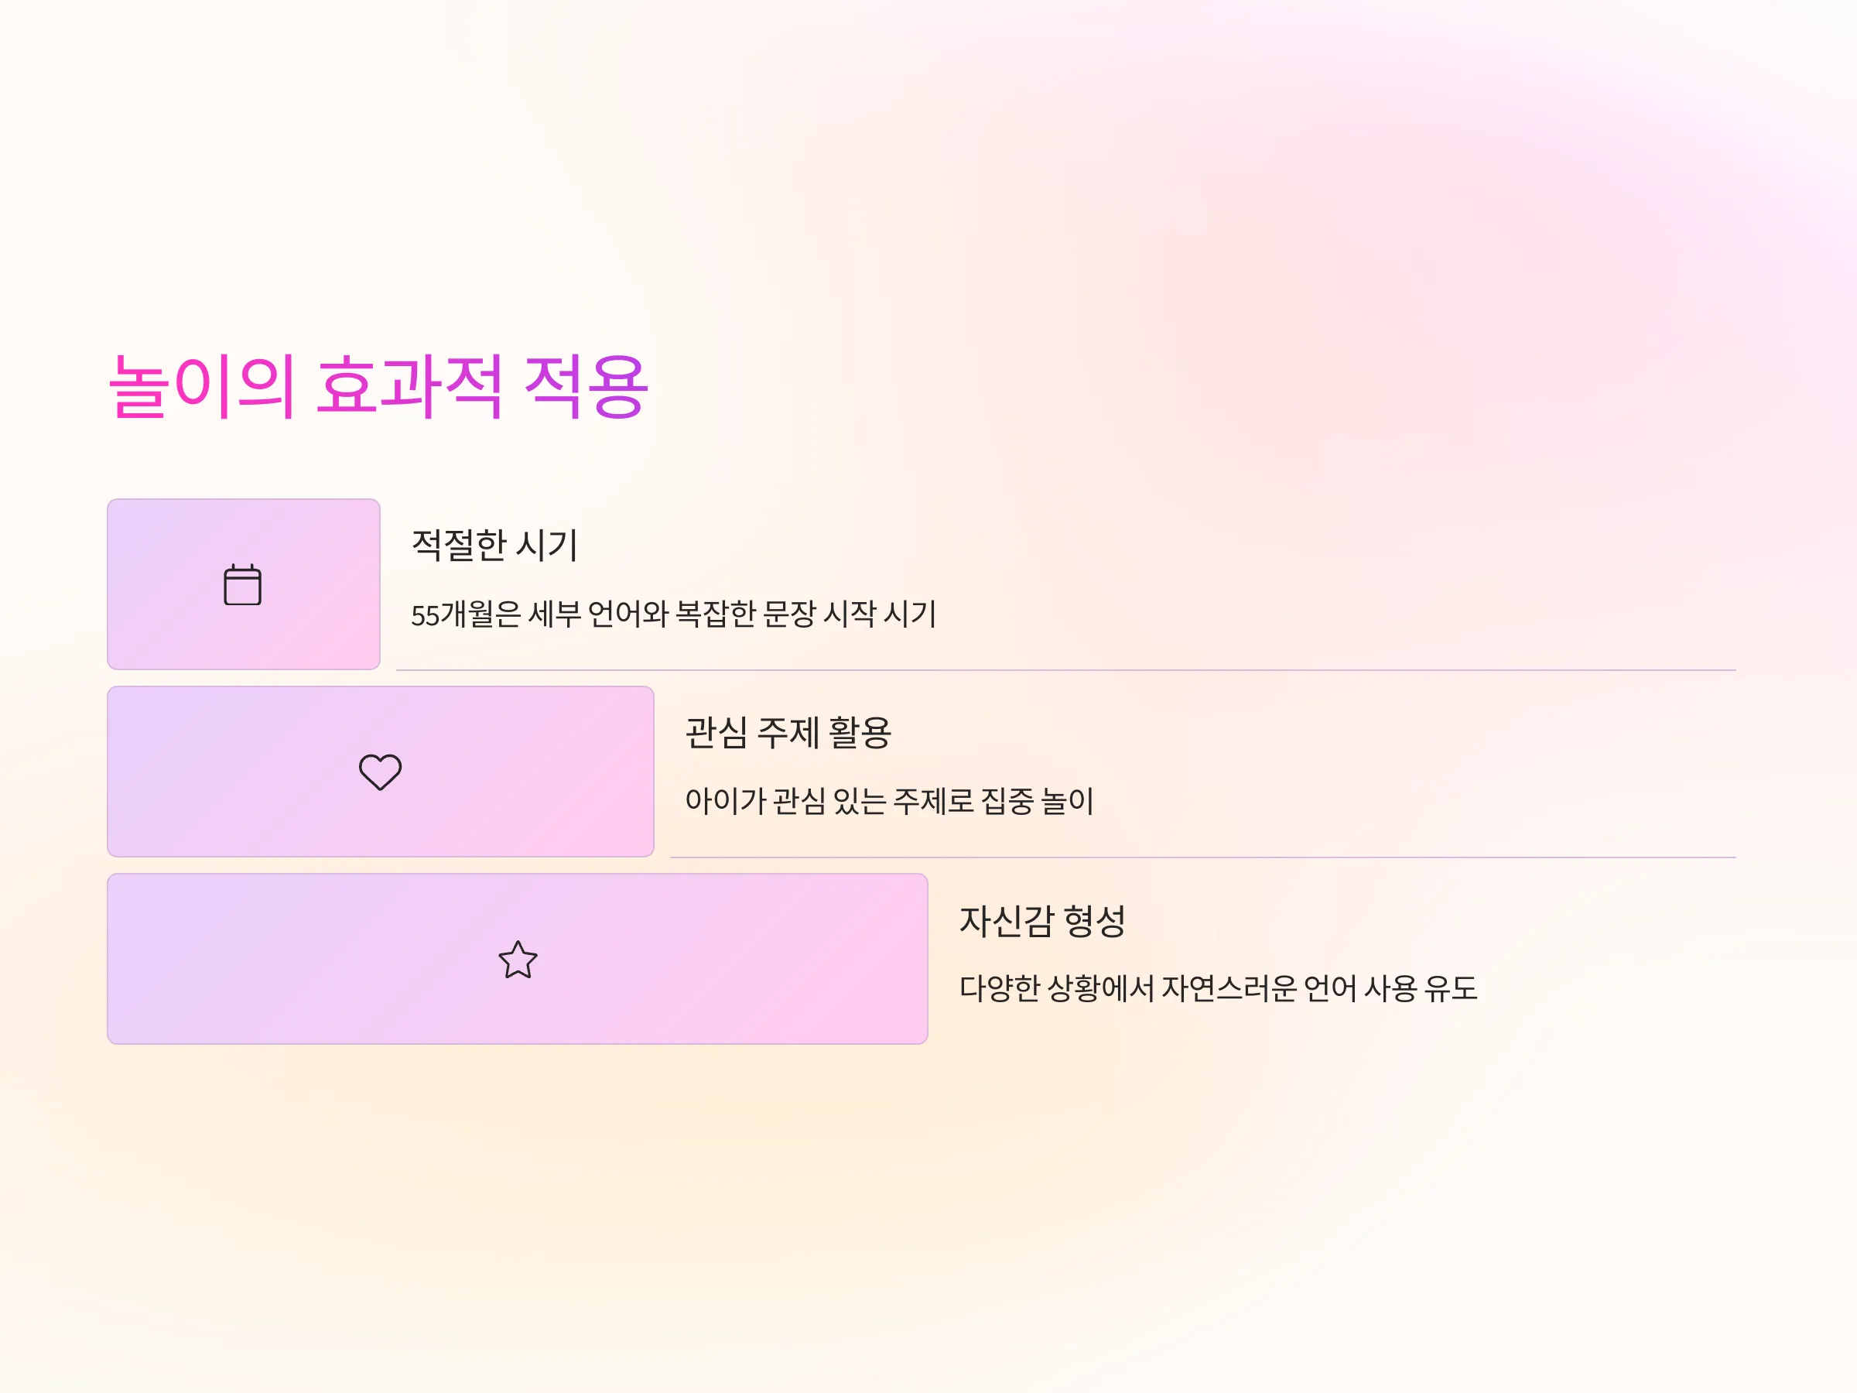This screenshot has width=1857, height=1393.
Task: Select the divider line below 집중 놀이 description
Action: [1203, 857]
